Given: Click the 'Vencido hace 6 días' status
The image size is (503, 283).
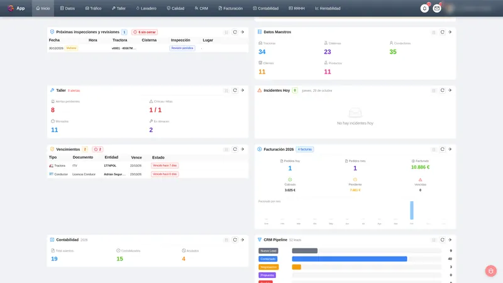Looking at the screenshot, I should tap(165, 174).
